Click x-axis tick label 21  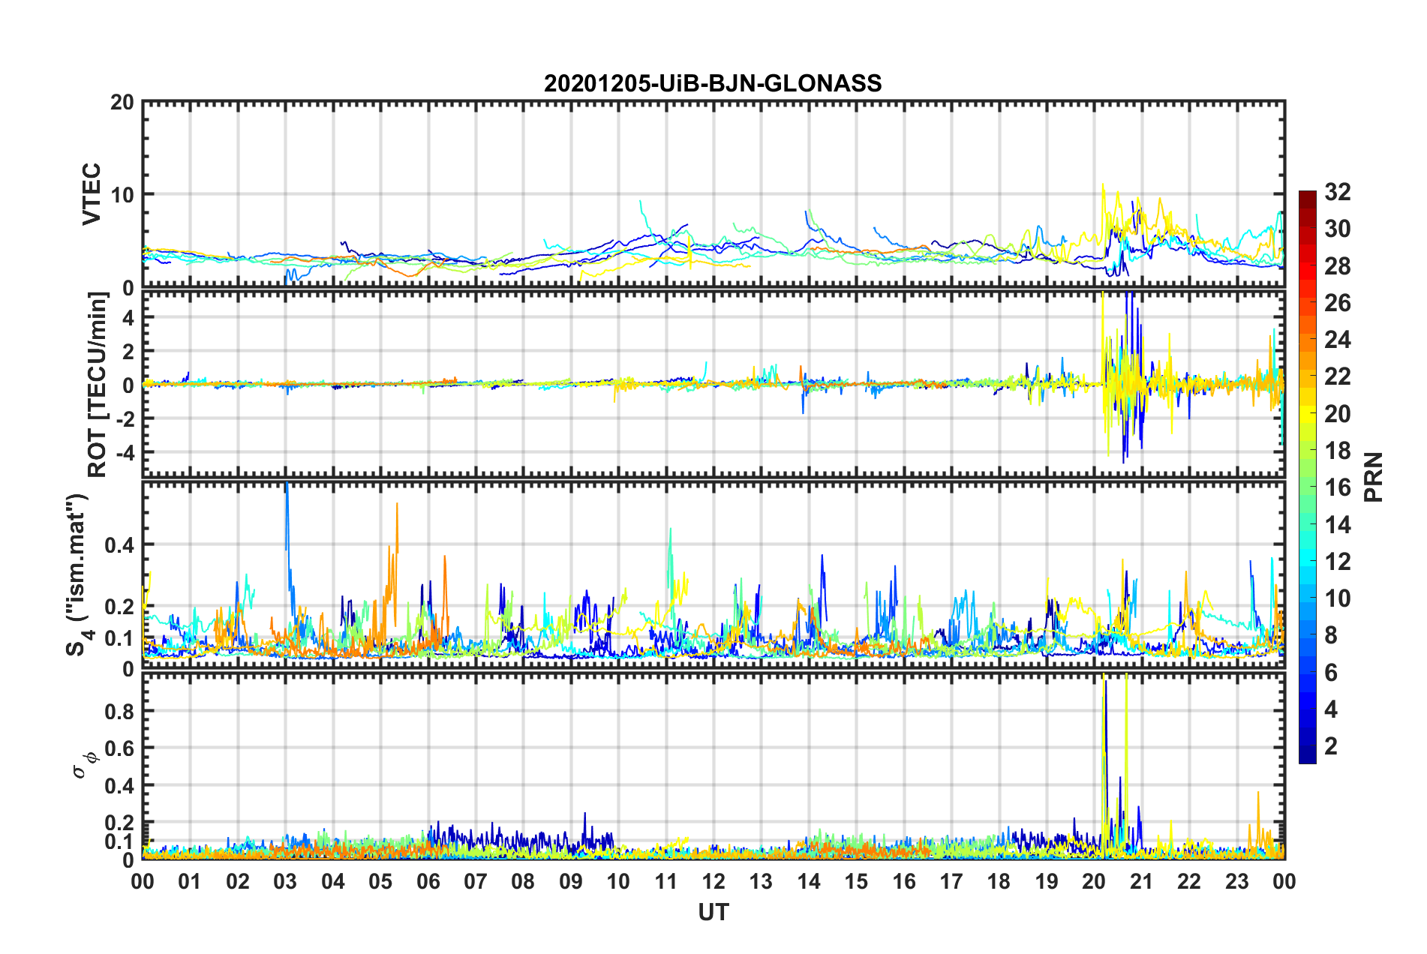(x=1142, y=881)
